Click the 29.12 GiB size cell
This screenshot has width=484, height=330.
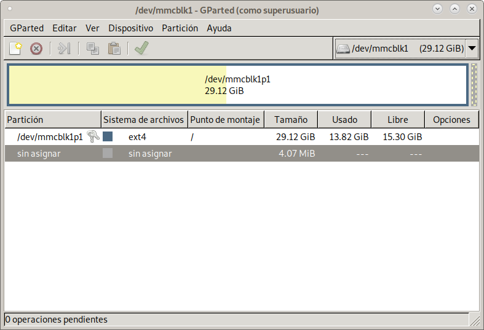point(295,136)
